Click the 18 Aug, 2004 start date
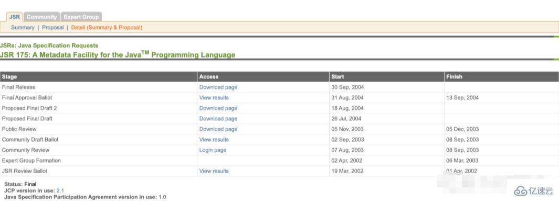 (x=347, y=108)
